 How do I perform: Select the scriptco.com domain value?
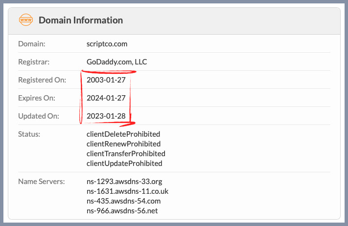(107, 44)
